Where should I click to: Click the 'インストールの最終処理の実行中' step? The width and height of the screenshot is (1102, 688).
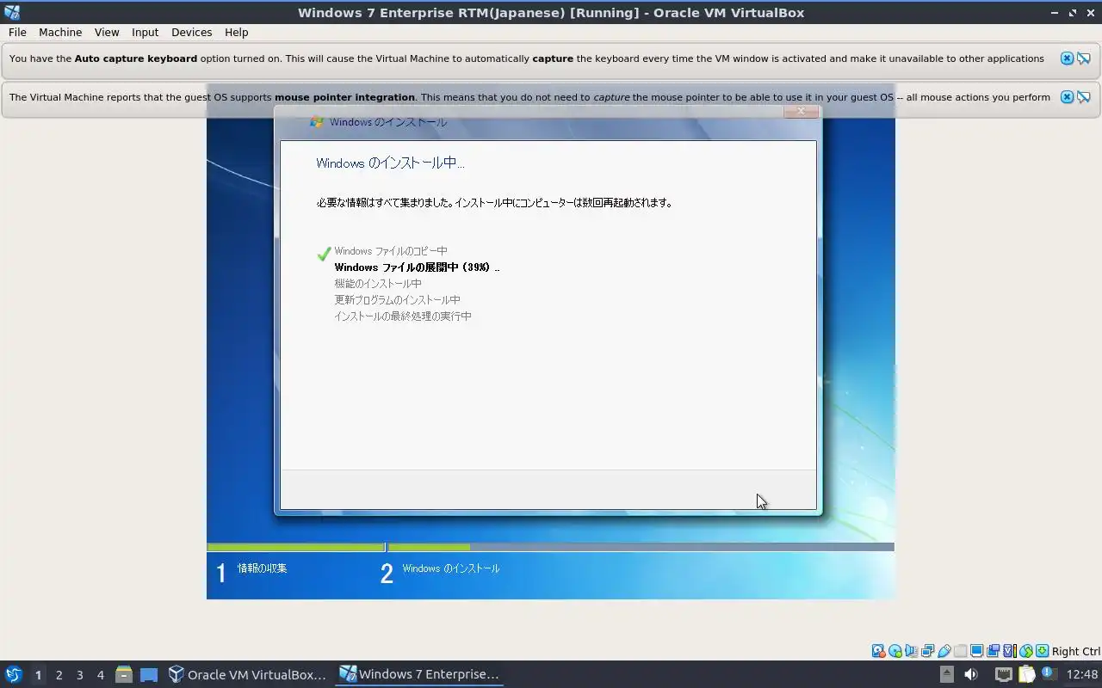point(403,316)
